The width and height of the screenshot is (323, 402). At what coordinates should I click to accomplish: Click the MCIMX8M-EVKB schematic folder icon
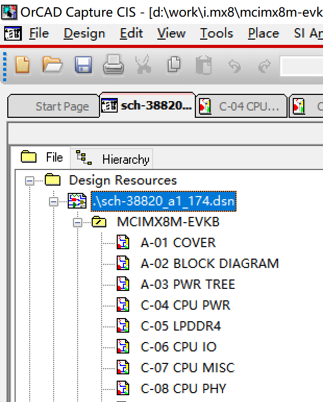99,222
